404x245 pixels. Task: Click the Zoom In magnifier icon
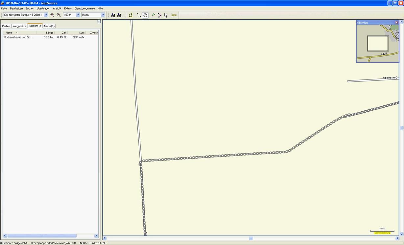click(x=52, y=15)
